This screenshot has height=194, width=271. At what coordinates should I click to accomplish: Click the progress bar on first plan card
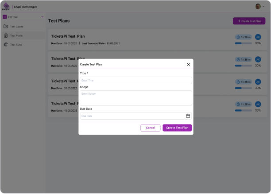(244, 43)
